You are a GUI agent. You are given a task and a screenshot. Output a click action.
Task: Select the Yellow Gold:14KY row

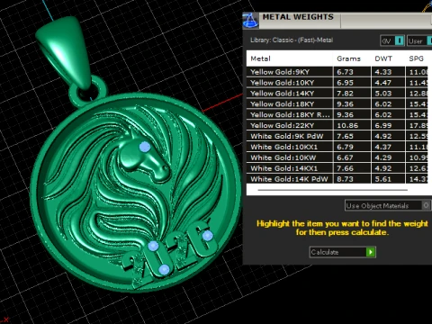[337, 94]
